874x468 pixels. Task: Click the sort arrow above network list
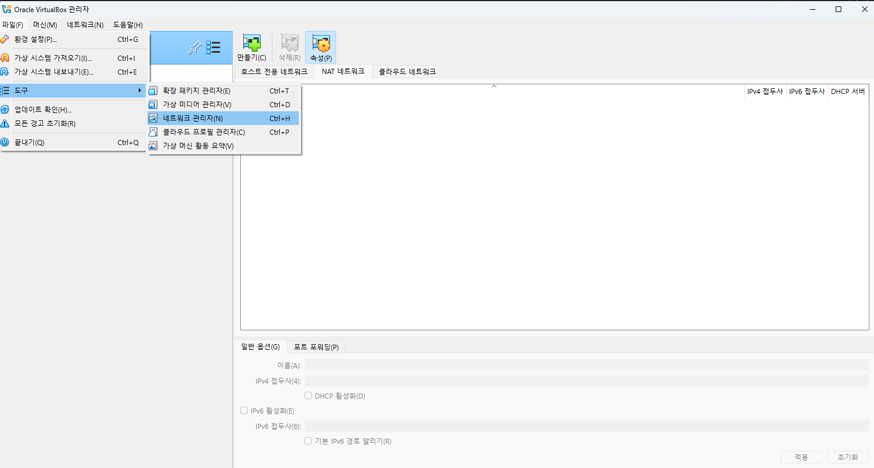[494, 86]
